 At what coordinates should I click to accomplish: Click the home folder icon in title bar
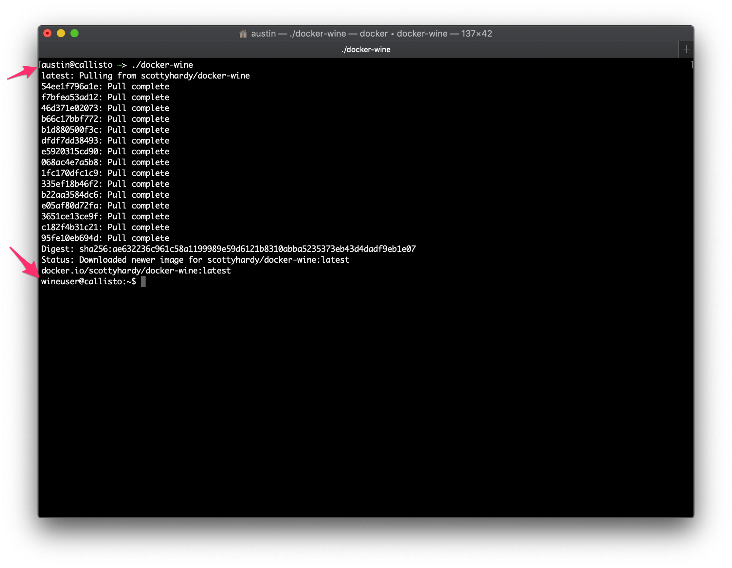[243, 34]
